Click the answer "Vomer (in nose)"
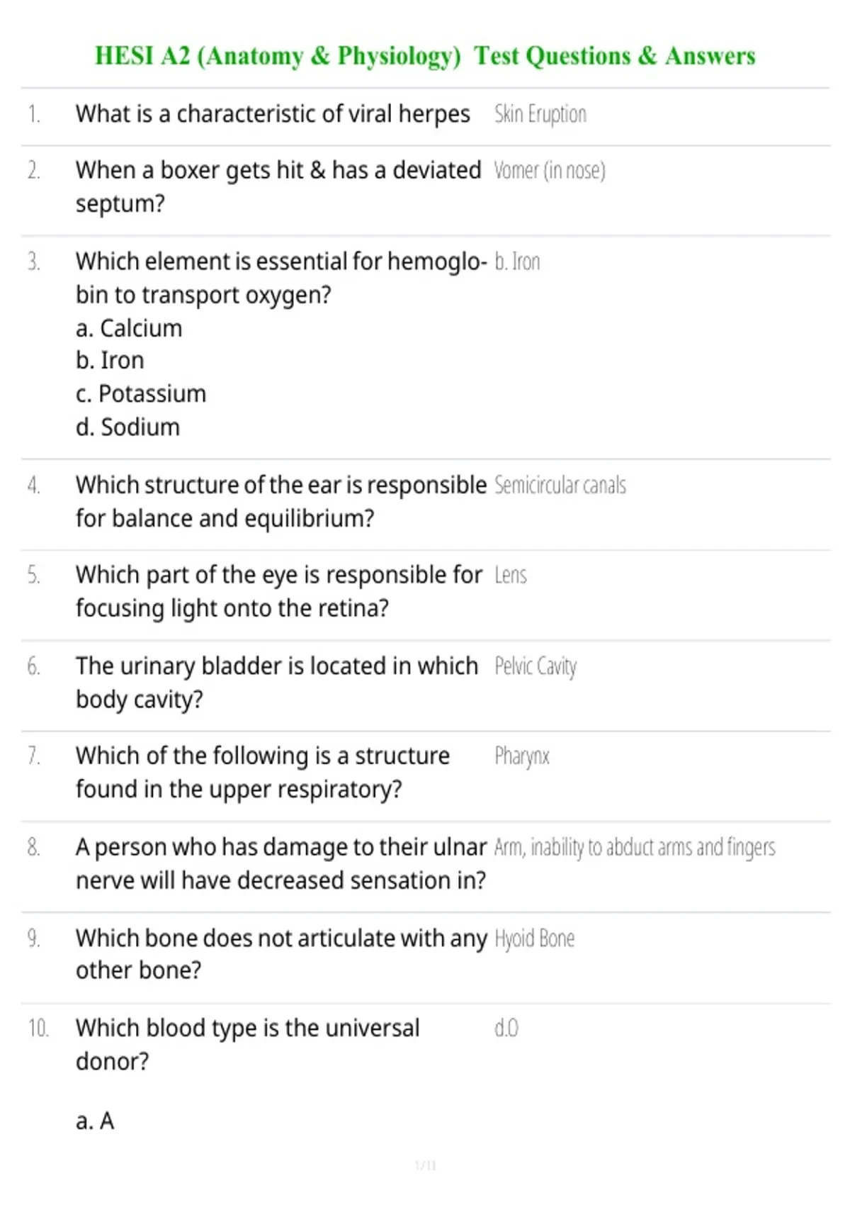Screen dimensions: 850x1205 click(x=550, y=171)
